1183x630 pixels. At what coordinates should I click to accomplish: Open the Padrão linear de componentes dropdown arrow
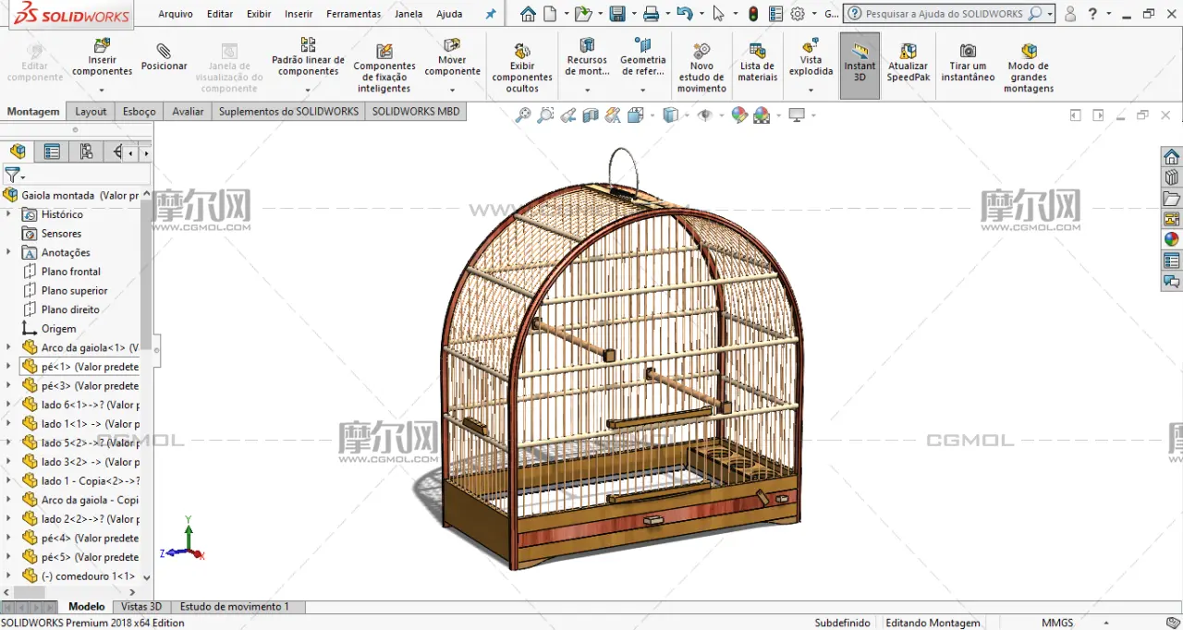pos(308,90)
